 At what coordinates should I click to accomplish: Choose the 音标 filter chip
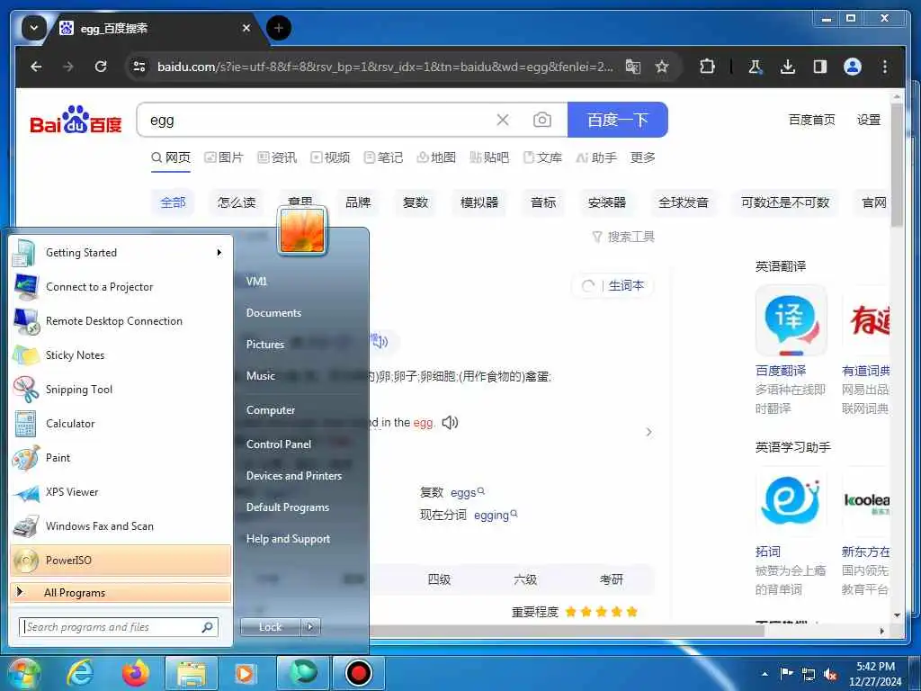543,202
